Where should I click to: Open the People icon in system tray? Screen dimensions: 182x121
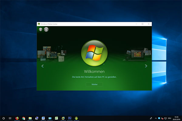pyautogui.click(x=151, y=118)
